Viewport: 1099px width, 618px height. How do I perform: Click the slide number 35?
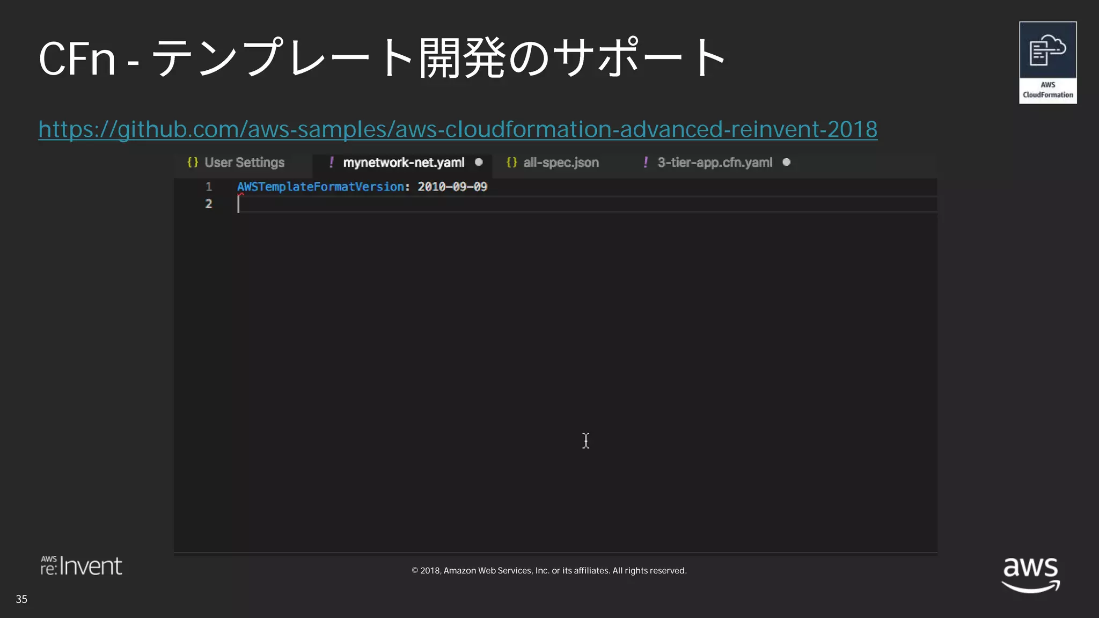click(x=21, y=599)
